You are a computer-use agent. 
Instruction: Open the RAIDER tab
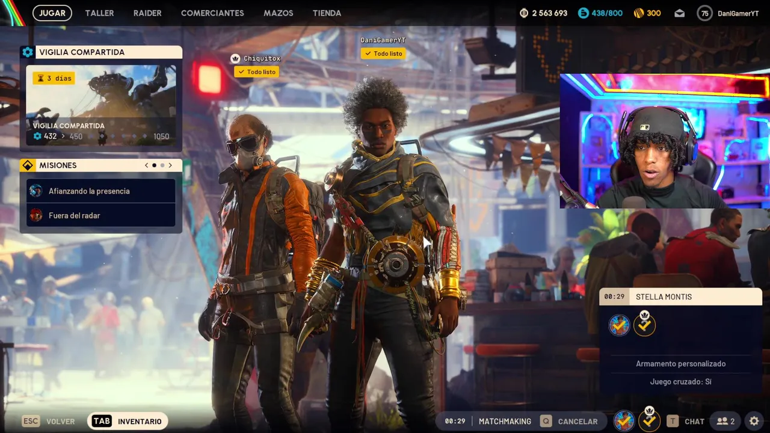coord(147,13)
